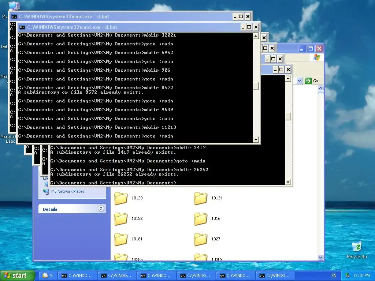The height and width of the screenshot is (281, 375).
Task: Click the green Go arrow in Explorer
Action: coord(308,81)
